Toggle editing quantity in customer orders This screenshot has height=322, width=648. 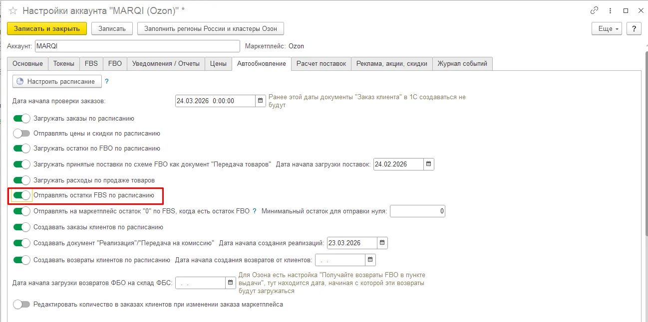coord(21,304)
